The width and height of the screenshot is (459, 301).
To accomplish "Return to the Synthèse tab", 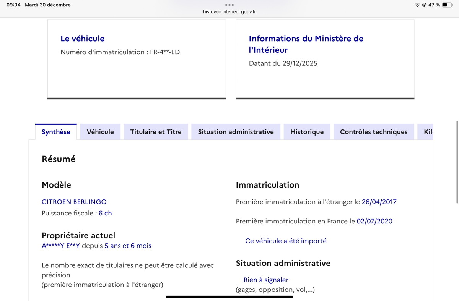I will (55, 131).
